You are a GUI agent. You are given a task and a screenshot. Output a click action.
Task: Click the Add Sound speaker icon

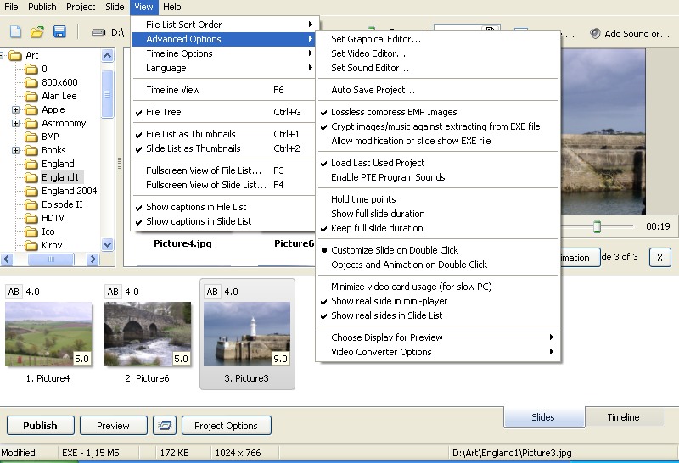tap(595, 34)
